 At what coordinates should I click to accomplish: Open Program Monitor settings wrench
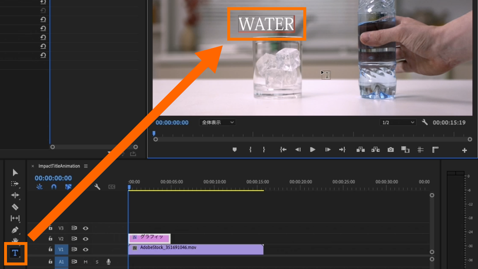tap(425, 122)
